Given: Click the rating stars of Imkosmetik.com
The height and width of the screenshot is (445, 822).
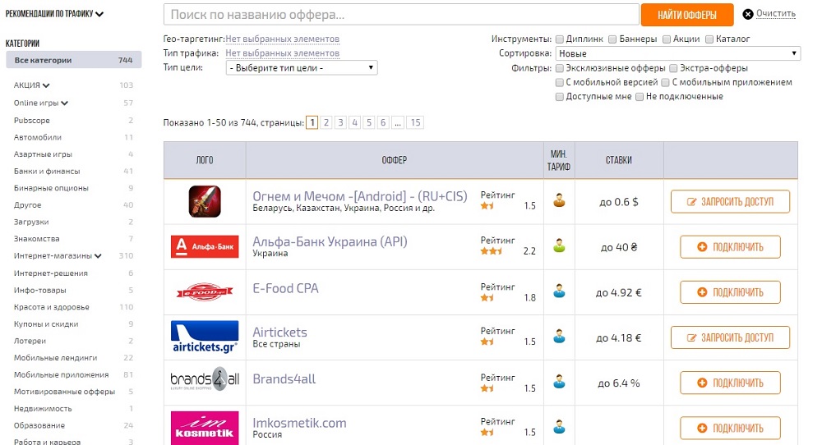Looking at the screenshot, I should click(487, 432).
